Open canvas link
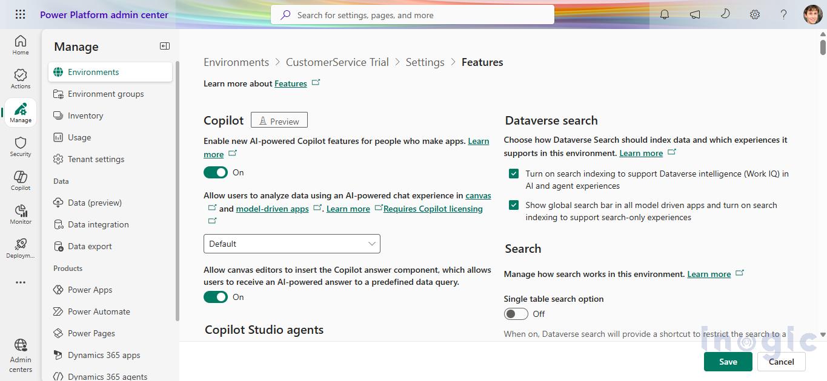 [x=478, y=195]
